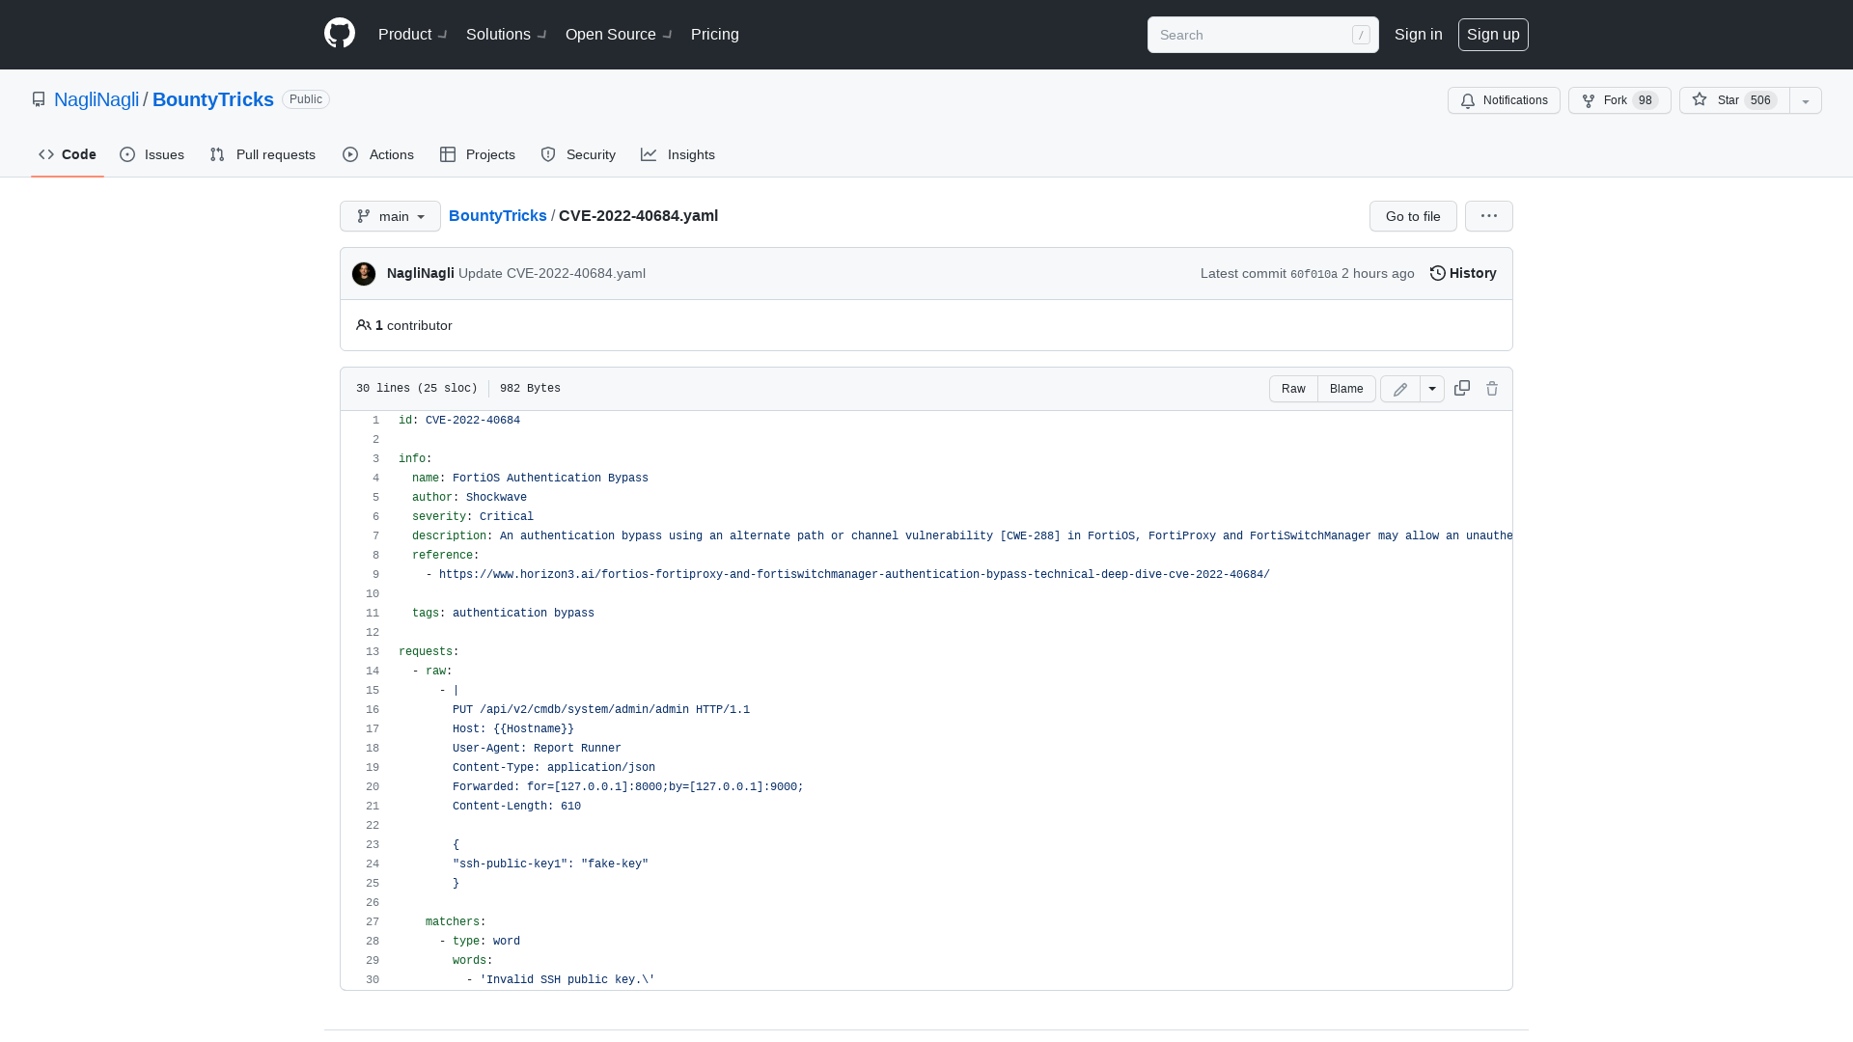1853x1042 pixels.
Task: Click the Sign up button
Action: point(1493,34)
